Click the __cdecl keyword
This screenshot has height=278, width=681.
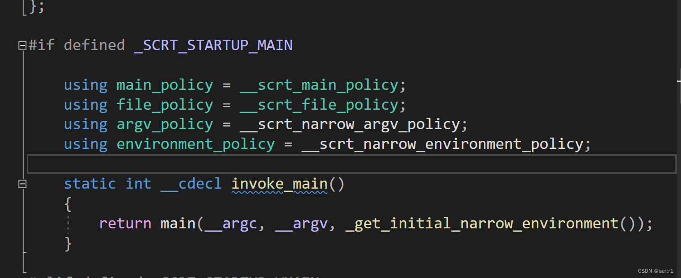[191, 183]
